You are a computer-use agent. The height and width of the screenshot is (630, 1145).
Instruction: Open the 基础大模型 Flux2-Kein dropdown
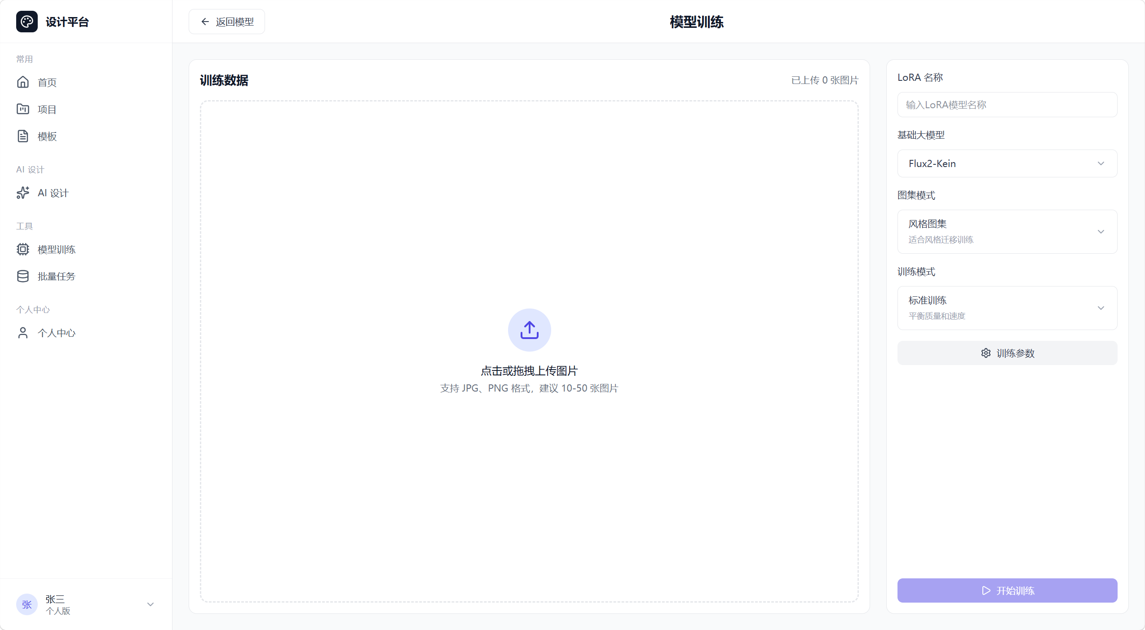pyautogui.click(x=1007, y=163)
